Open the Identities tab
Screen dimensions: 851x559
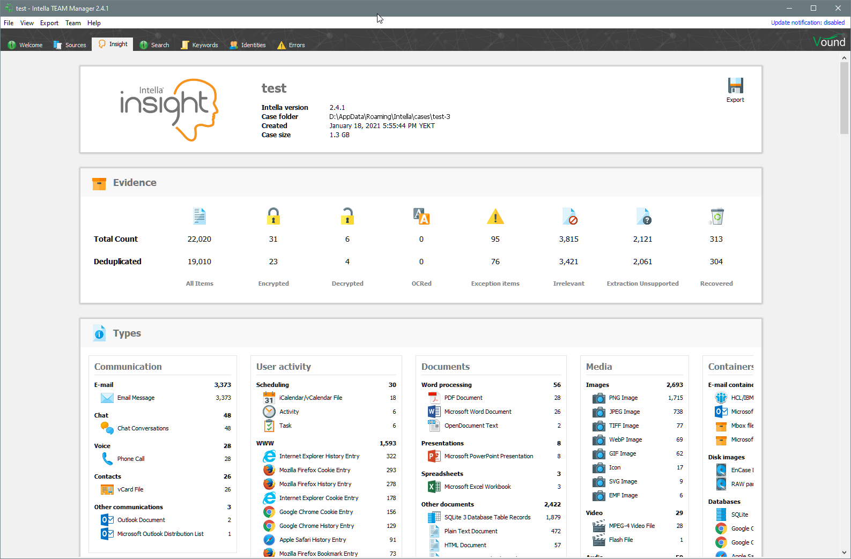point(248,45)
